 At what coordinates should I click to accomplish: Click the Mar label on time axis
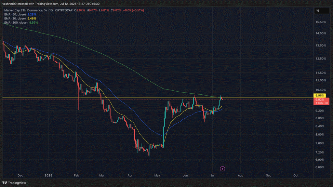tap(102, 176)
